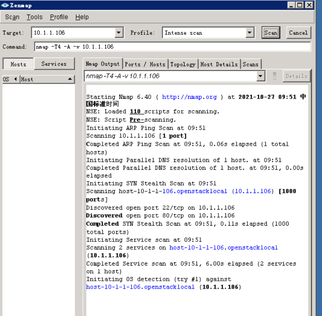The image size is (322, 316).
Task: Select the Services button
Action: (54, 64)
